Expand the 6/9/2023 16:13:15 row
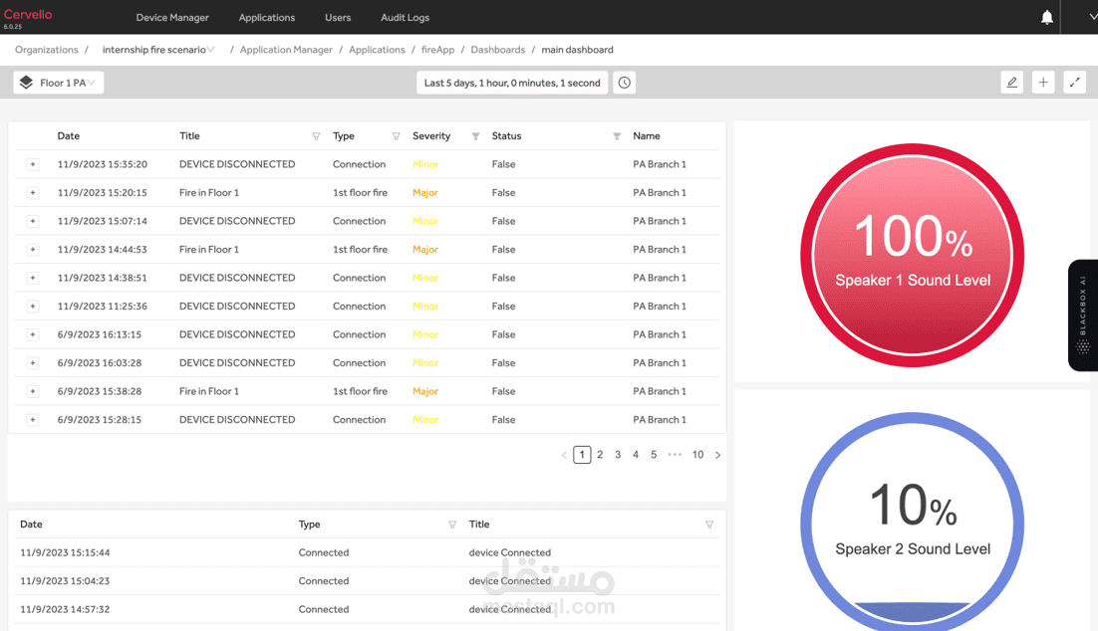This screenshot has height=631, width=1098. (x=32, y=334)
